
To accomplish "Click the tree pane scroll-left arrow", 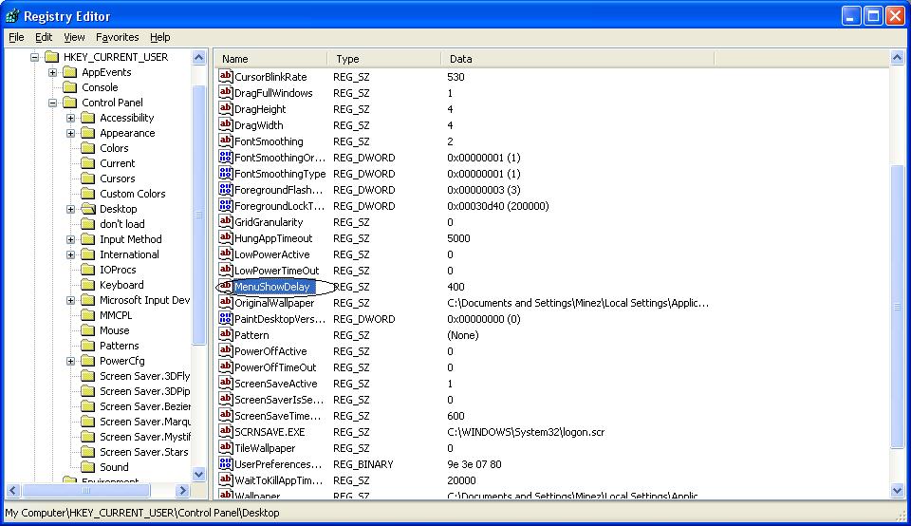I will pos(12,491).
